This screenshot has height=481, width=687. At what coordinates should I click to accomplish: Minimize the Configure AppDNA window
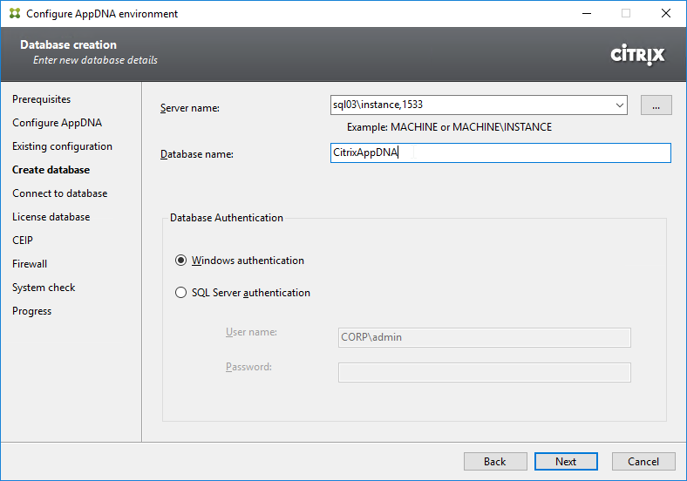click(x=586, y=14)
